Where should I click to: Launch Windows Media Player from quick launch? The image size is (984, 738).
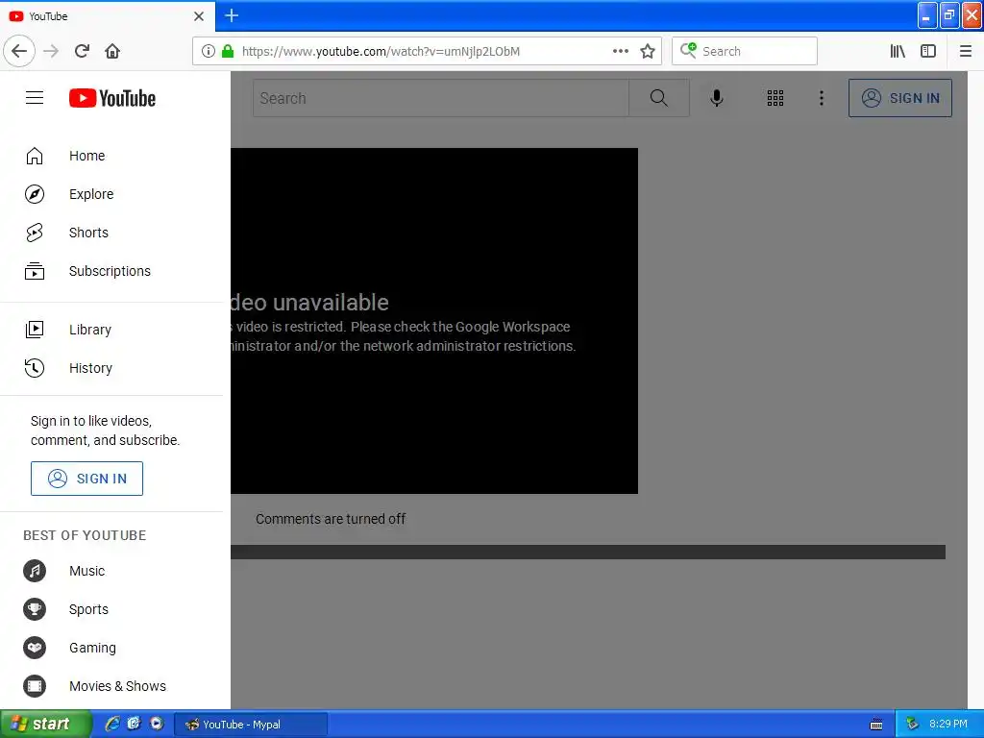point(157,724)
